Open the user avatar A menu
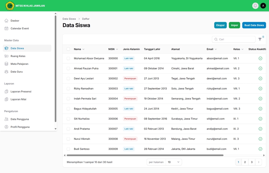The width and height of the screenshot is (269, 173). click(263, 6)
